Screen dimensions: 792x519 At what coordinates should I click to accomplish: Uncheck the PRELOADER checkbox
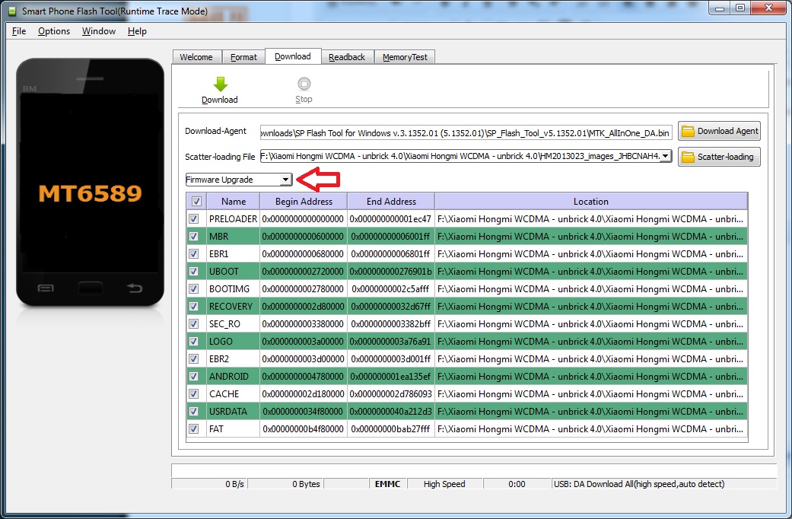196,219
